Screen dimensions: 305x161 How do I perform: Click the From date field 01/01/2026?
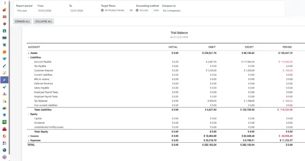tap(45, 11)
